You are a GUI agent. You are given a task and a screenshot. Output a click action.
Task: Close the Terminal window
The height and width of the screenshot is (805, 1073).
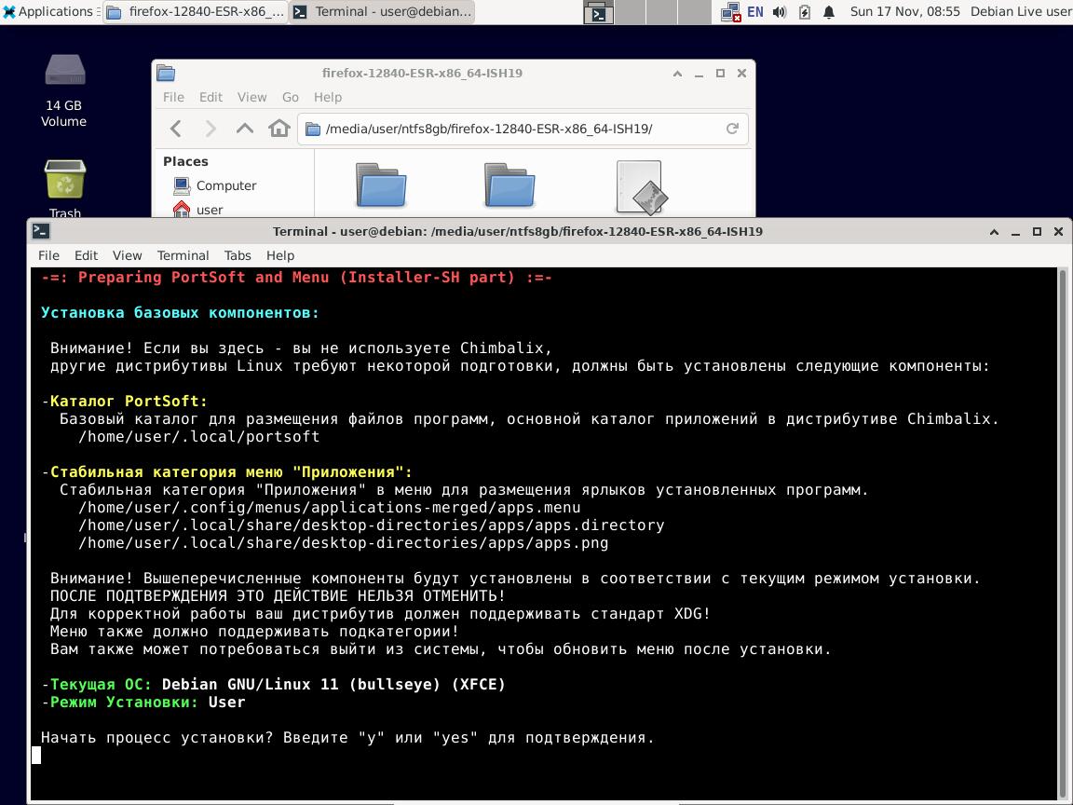coord(1058,232)
